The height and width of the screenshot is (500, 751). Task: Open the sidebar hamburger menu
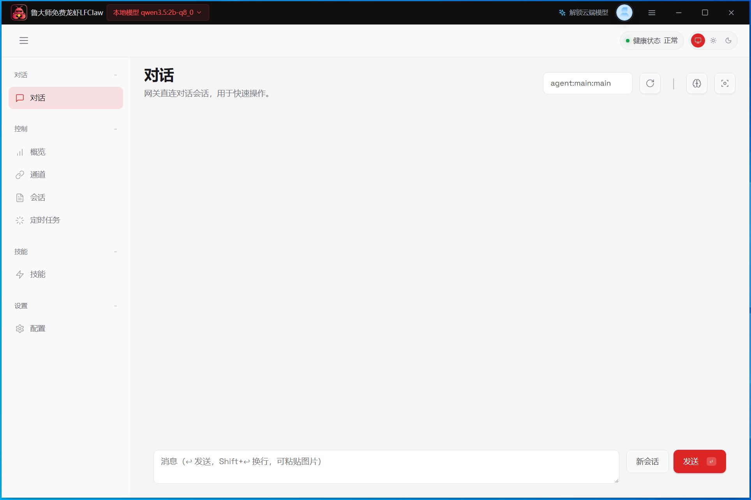pyautogui.click(x=24, y=40)
